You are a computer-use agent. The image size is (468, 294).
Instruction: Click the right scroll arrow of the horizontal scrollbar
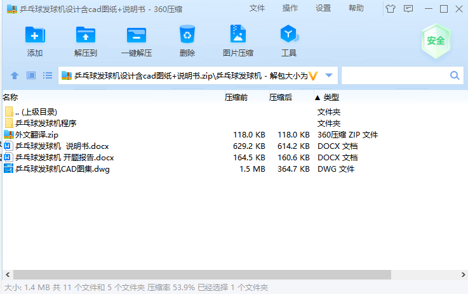coord(463,274)
